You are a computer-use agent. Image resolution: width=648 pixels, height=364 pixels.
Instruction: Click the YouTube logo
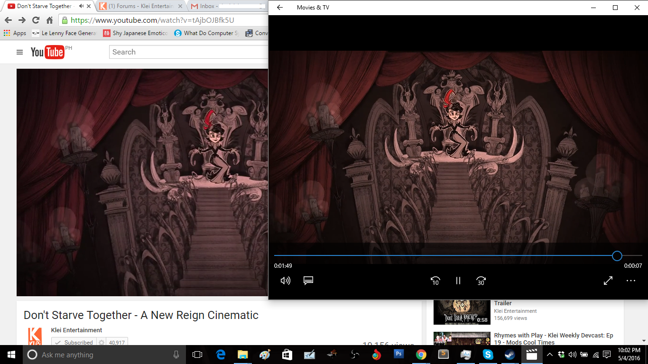click(47, 52)
